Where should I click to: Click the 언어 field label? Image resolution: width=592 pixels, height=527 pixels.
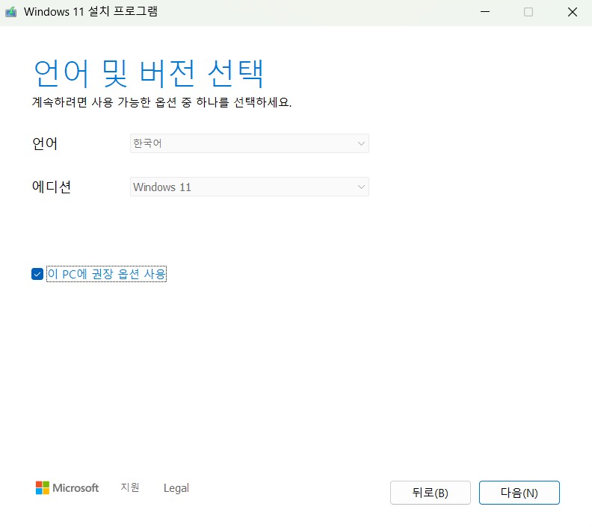(45, 143)
